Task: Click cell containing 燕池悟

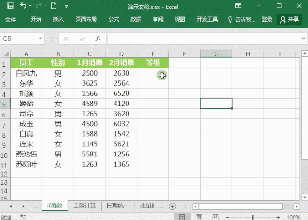Action: click(x=26, y=154)
